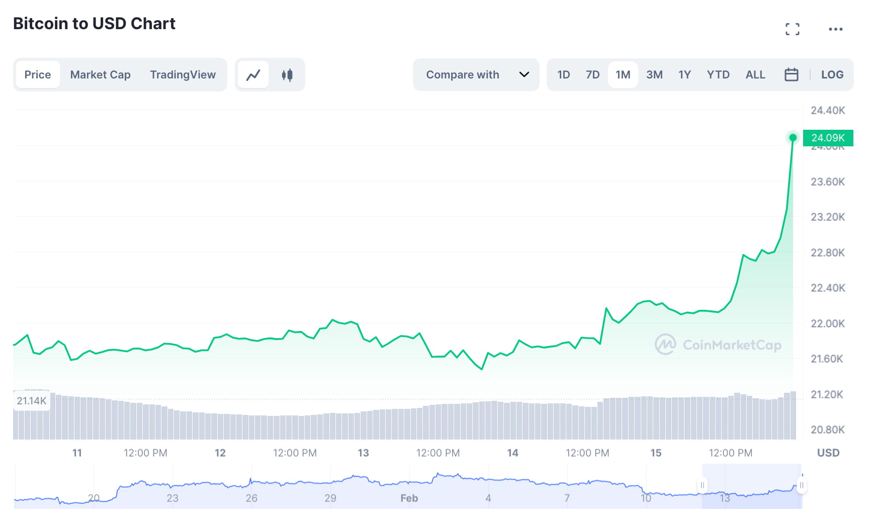Switch chart to candlestick view
This screenshot has height=521, width=872.
click(x=287, y=74)
